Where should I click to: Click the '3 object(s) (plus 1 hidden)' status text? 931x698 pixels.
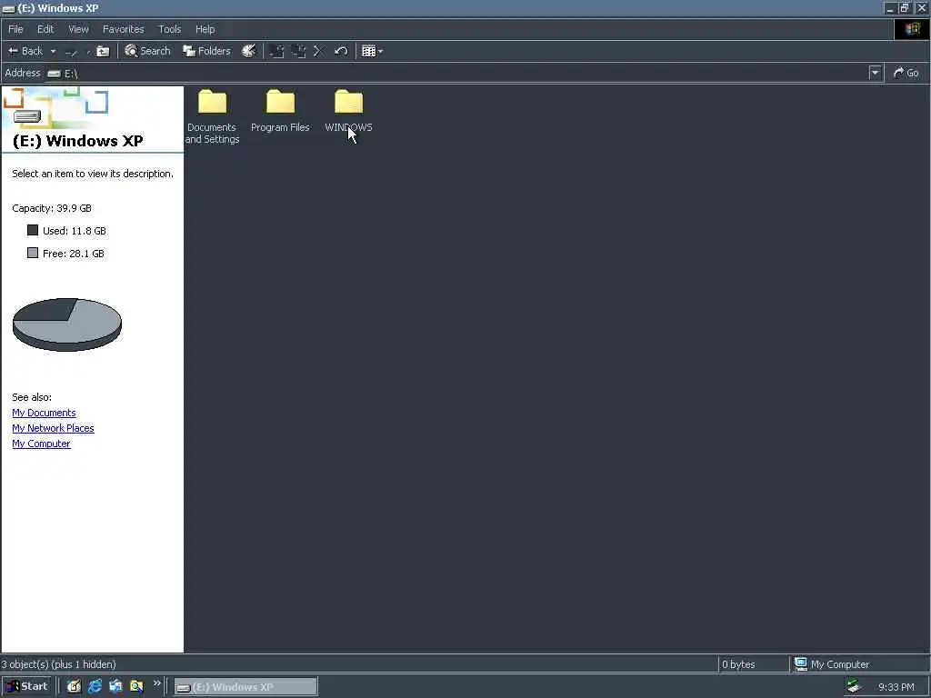tap(58, 664)
